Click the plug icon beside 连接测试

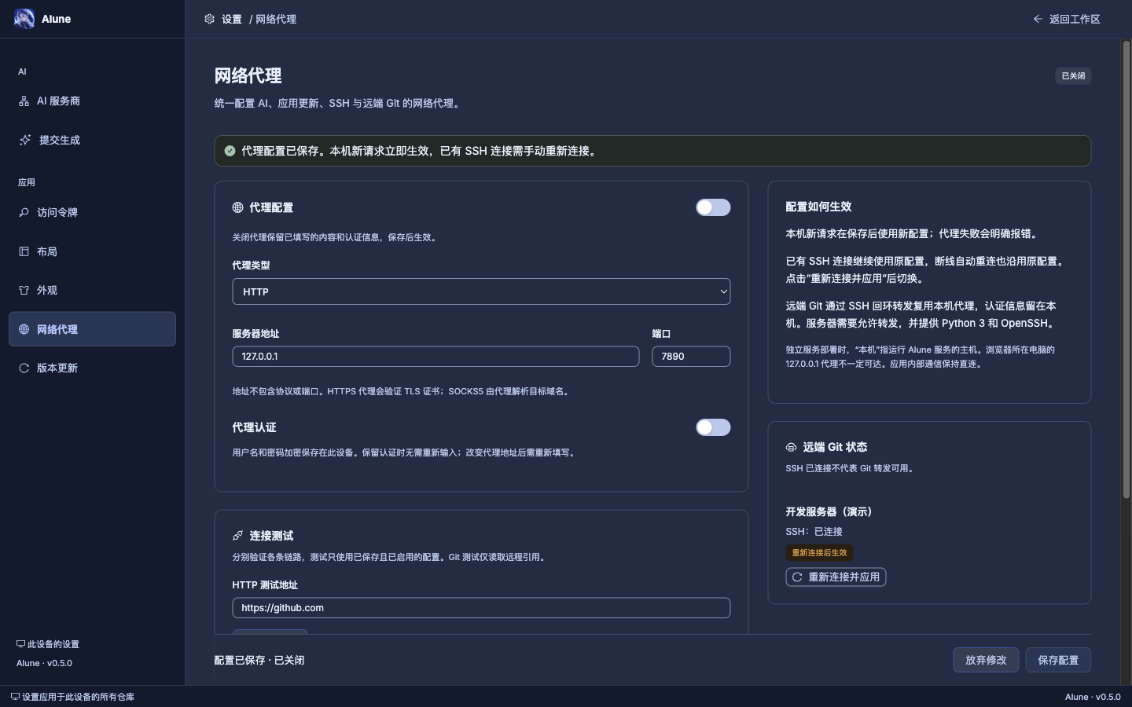(x=237, y=536)
